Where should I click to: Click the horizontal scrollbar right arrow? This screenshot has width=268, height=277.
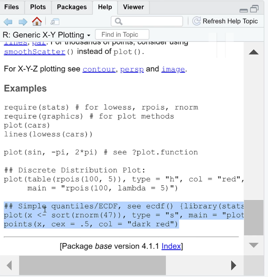pyautogui.click(x=234, y=265)
